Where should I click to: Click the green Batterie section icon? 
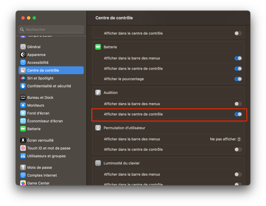[98, 47]
